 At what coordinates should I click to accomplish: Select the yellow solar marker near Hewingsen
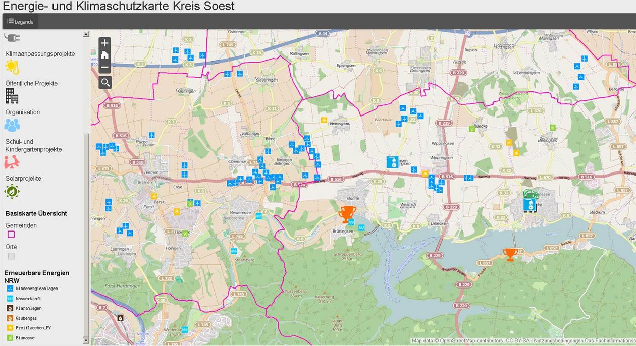coord(324,120)
